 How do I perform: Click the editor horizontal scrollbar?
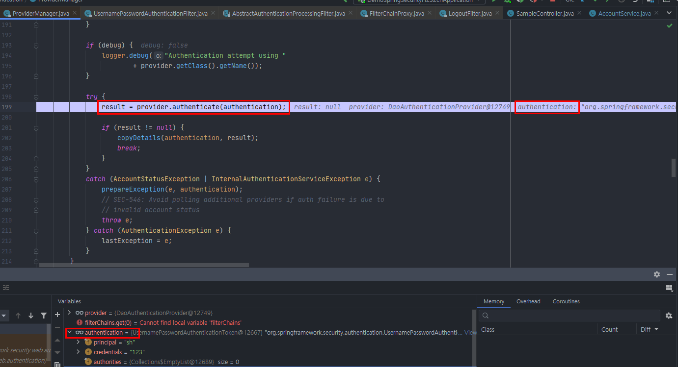tap(144, 265)
